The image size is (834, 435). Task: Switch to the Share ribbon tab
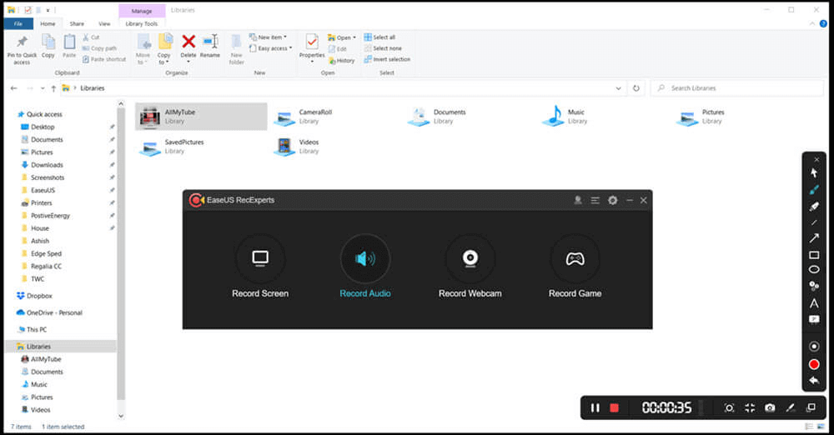77,23
